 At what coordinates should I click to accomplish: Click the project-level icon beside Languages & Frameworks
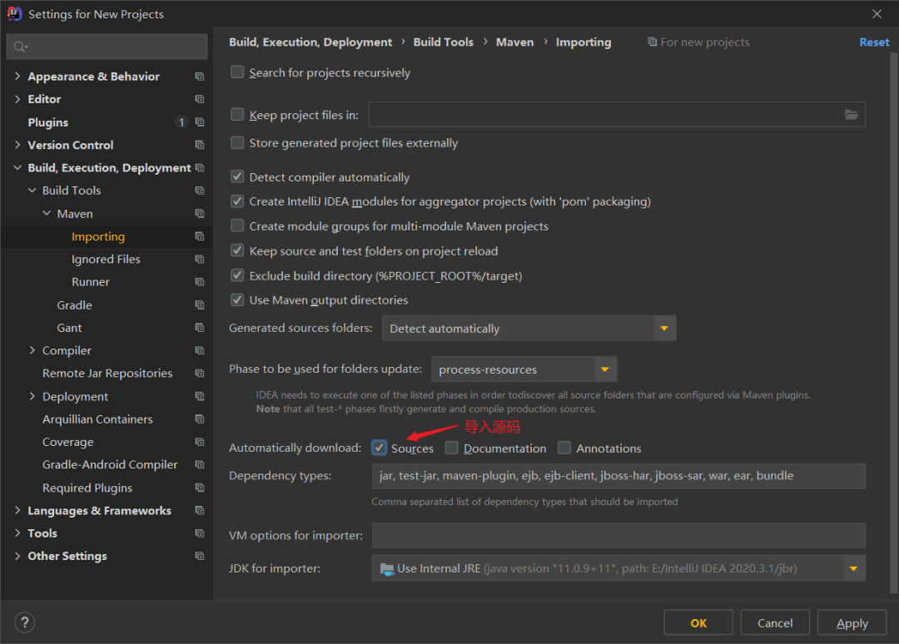coord(200,510)
